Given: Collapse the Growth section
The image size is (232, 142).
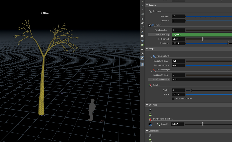Looking at the screenshot, I should click(147, 5).
